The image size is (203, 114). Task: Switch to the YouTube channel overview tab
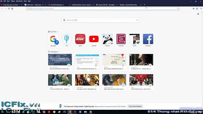[11, 5]
